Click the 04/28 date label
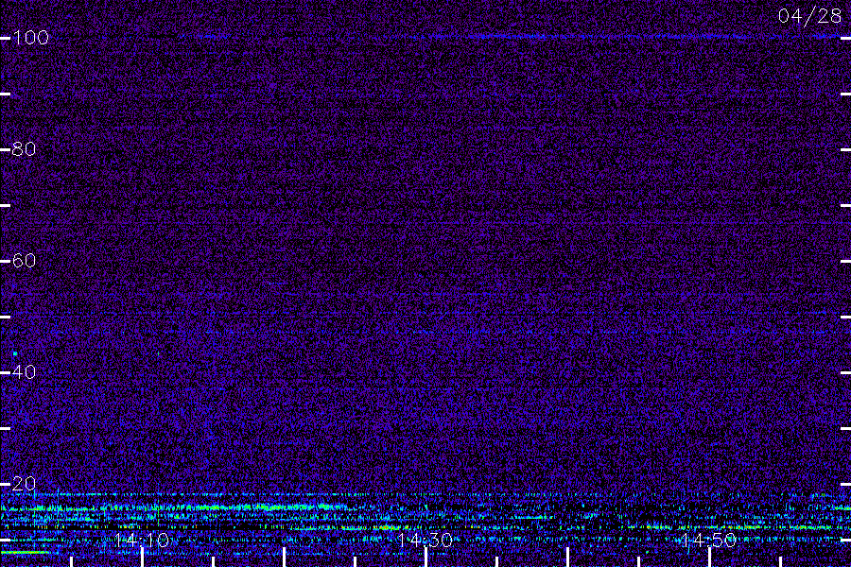851x567 pixels. pos(809,16)
